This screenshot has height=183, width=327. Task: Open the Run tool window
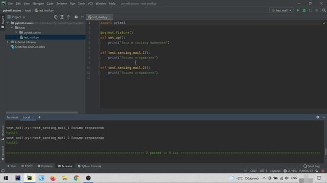[12, 166]
